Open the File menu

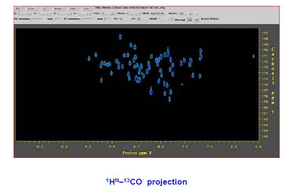pos(19,9)
